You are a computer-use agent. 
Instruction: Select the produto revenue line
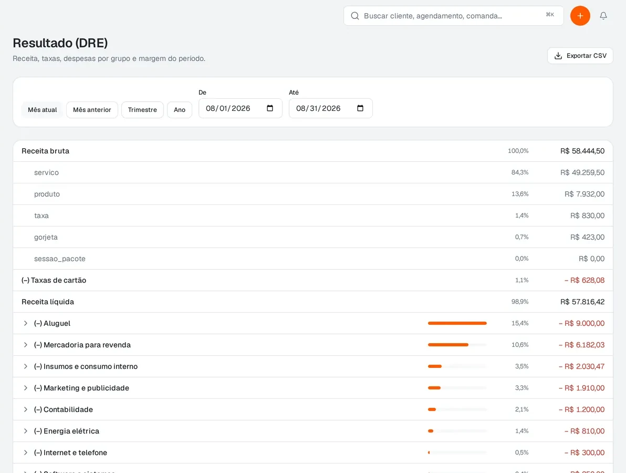tap(313, 194)
